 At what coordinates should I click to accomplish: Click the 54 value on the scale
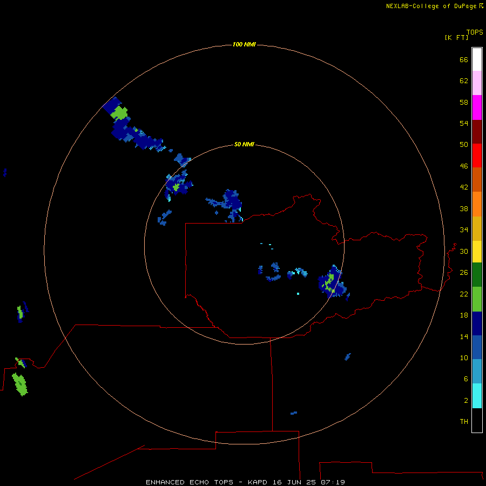(464, 123)
